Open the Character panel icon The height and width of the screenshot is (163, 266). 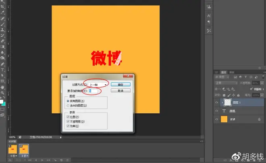click(x=209, y=16)
